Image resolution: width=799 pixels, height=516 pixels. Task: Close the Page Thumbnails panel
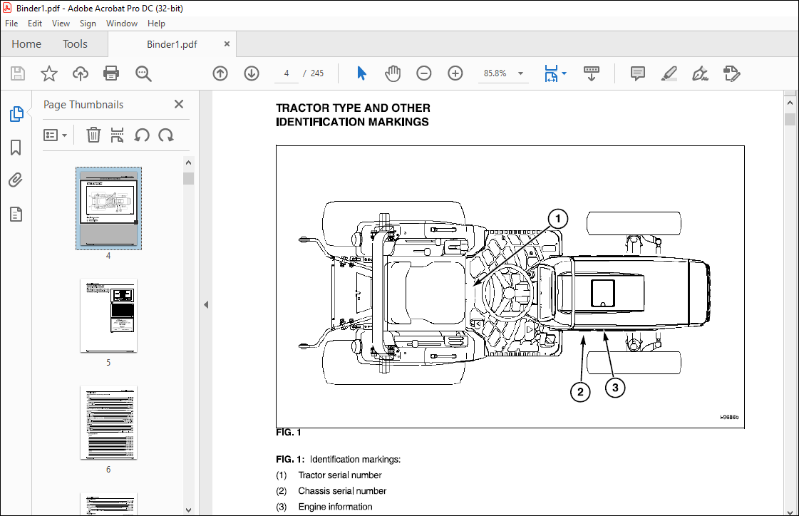pos(179,104)
